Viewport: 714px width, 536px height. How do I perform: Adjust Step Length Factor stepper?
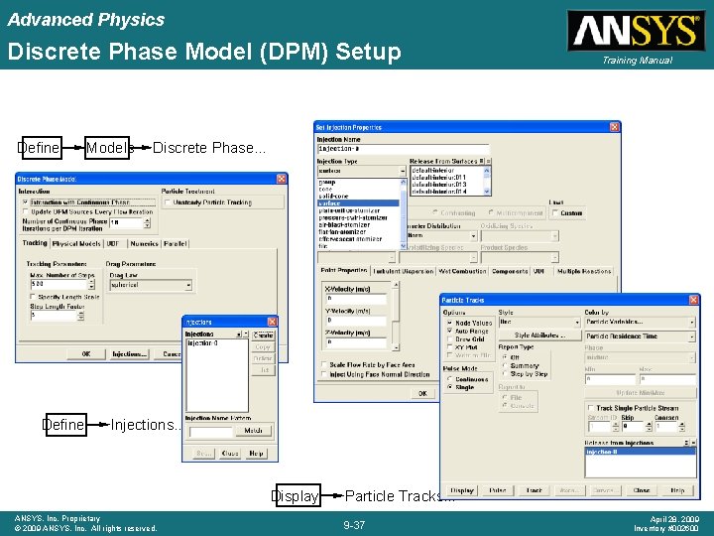coord(80,316)
